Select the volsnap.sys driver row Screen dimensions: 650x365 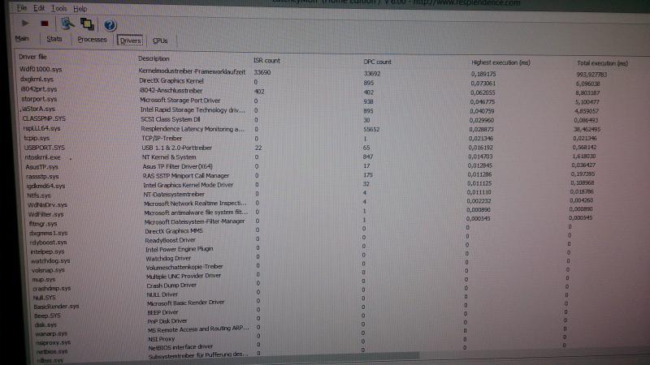pos(49,270)
